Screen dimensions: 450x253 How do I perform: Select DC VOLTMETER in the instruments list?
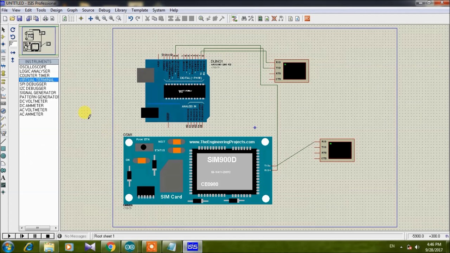click(x=33, y=101)
